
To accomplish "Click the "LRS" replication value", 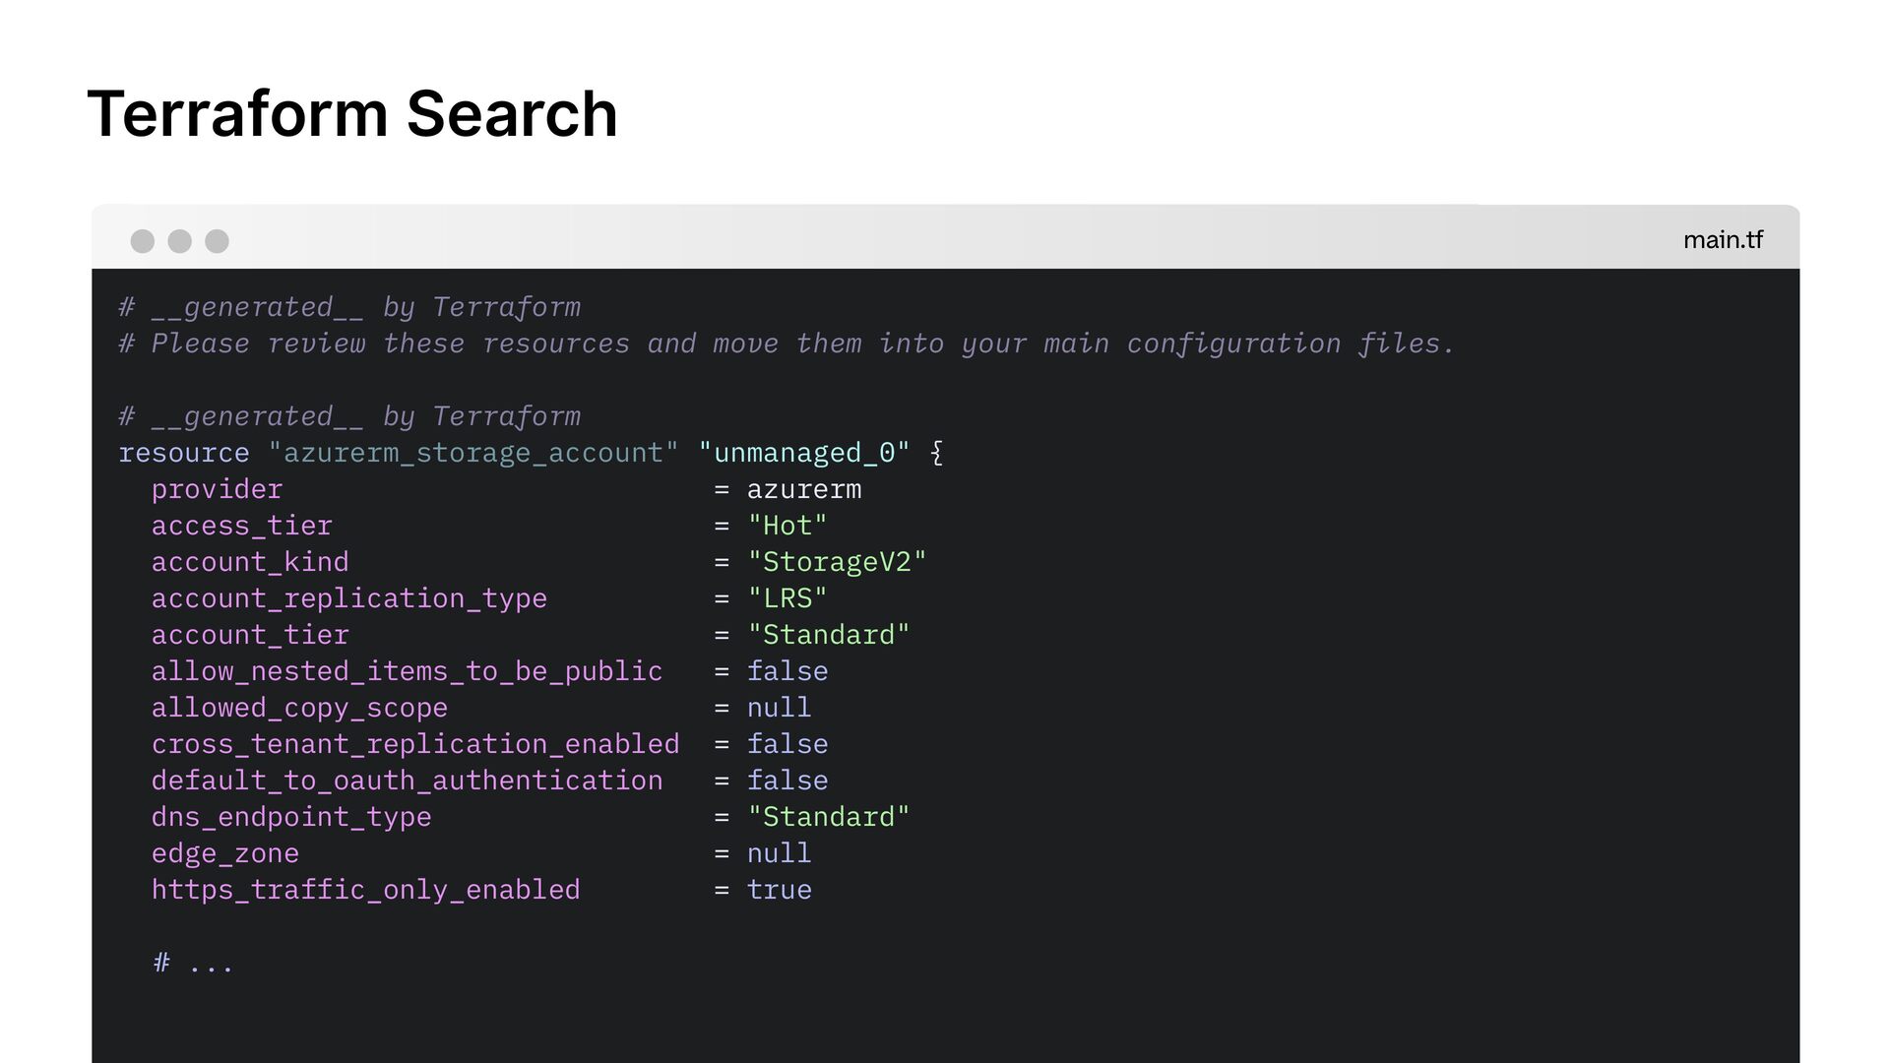I will tap(787, 598).
